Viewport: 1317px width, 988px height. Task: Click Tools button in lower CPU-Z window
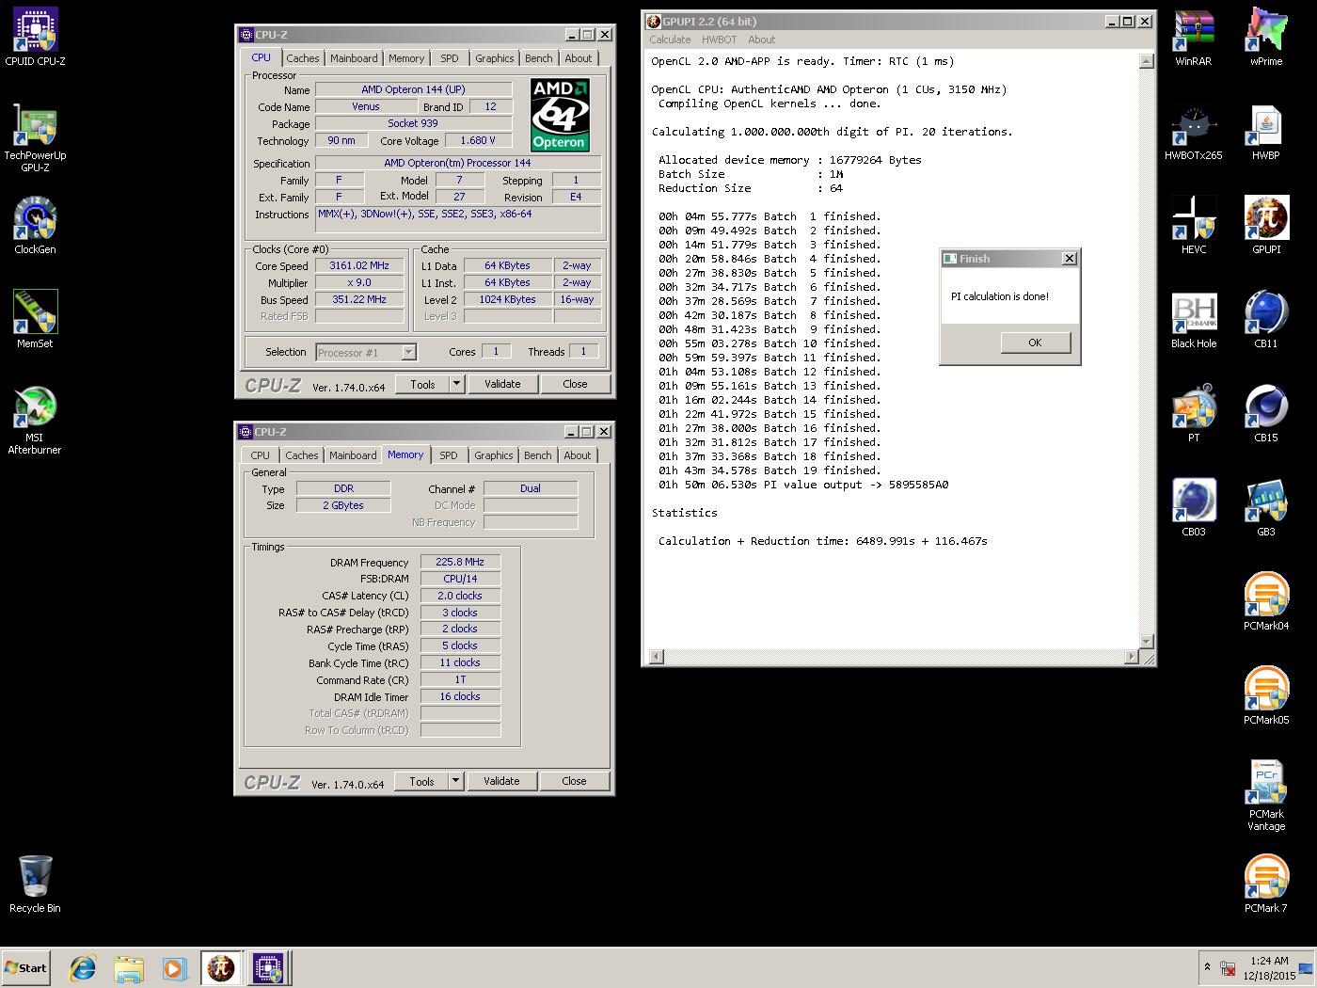pyautogui.click(x=421, y=781)
